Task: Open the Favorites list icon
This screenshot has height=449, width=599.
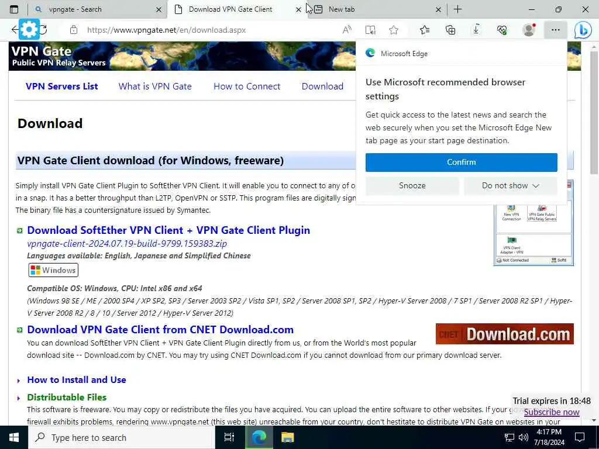Action: [x=425, y=30]
